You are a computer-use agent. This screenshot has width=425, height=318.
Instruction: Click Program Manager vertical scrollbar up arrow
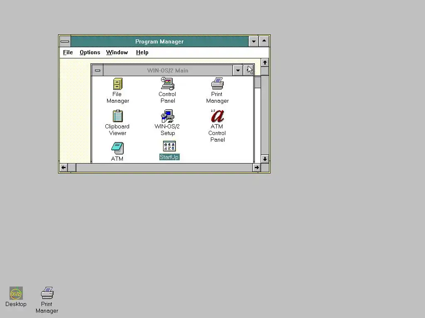point(265,63)
